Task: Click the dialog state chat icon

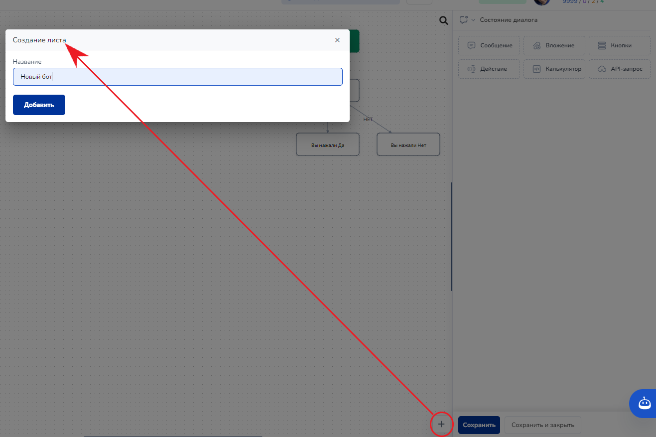Action: [x=463, y=20]
